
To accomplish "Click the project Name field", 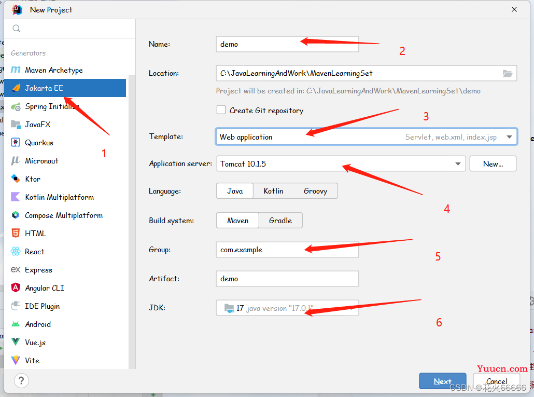I will pos(287,44).
